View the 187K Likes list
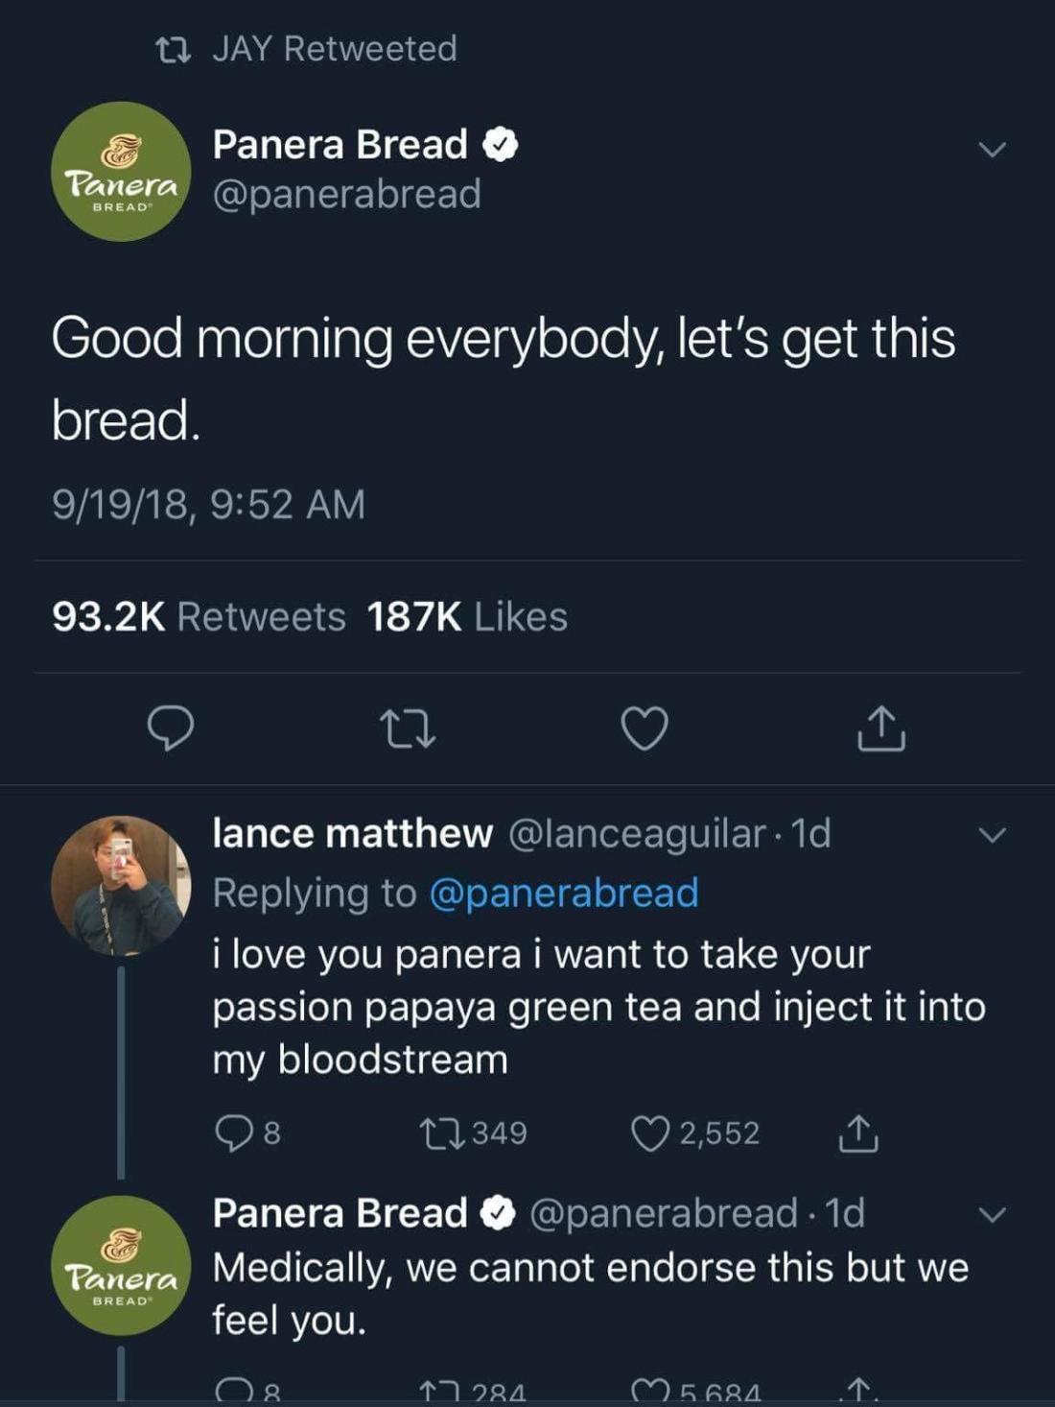Image resolution: width=1055 pixels, height=1407 pixels. [467, 616]
